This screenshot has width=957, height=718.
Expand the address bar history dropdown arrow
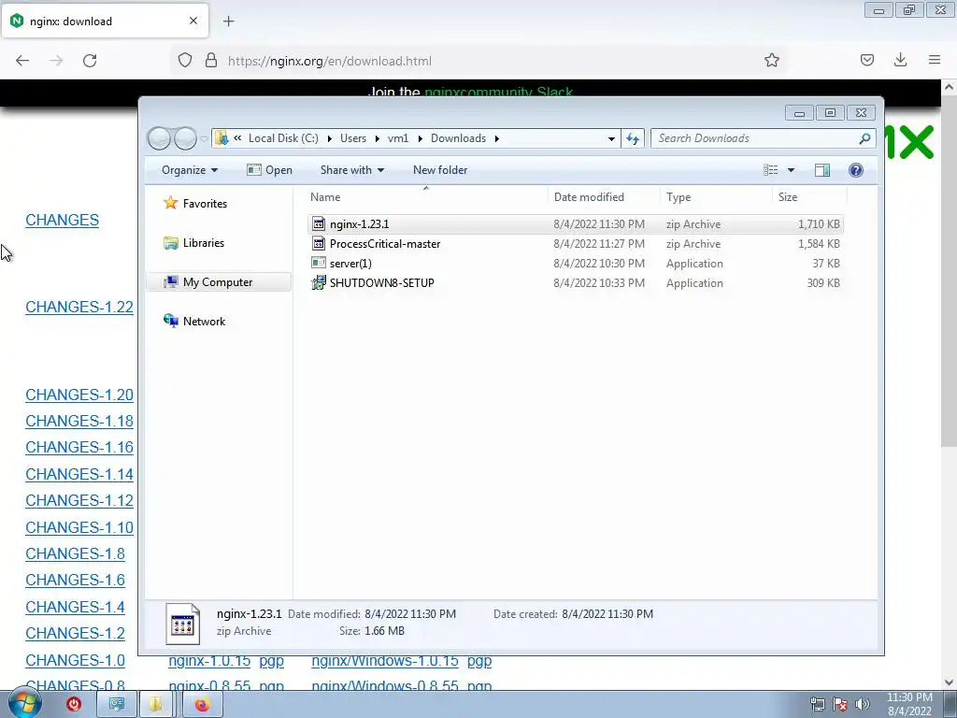tap(611, 138)
